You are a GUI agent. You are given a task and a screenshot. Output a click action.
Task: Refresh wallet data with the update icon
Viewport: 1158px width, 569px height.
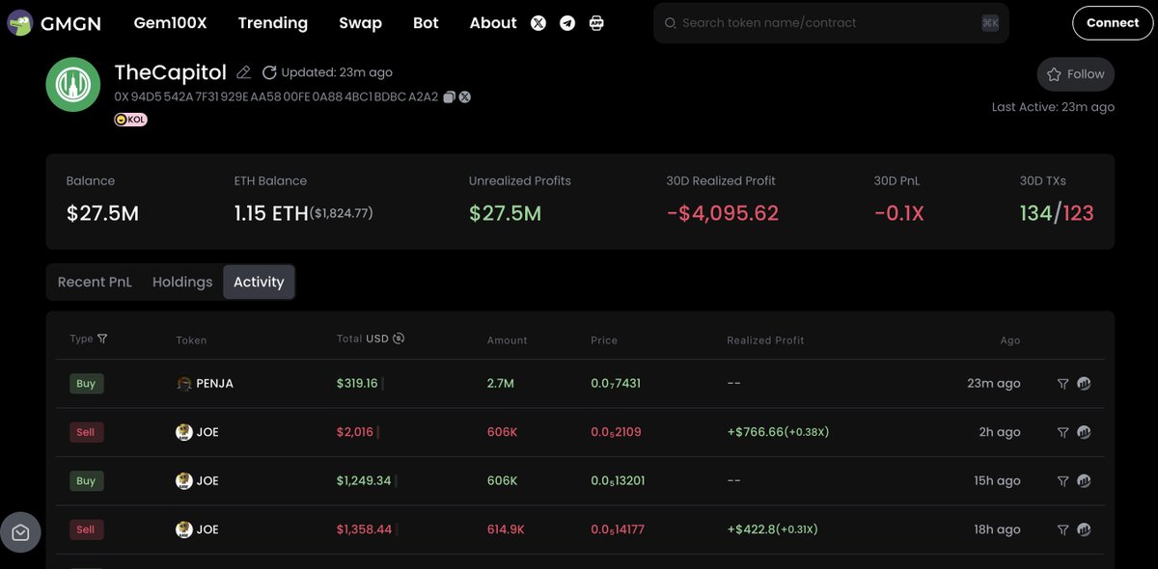pyautogui.click(x=269, y=72)
